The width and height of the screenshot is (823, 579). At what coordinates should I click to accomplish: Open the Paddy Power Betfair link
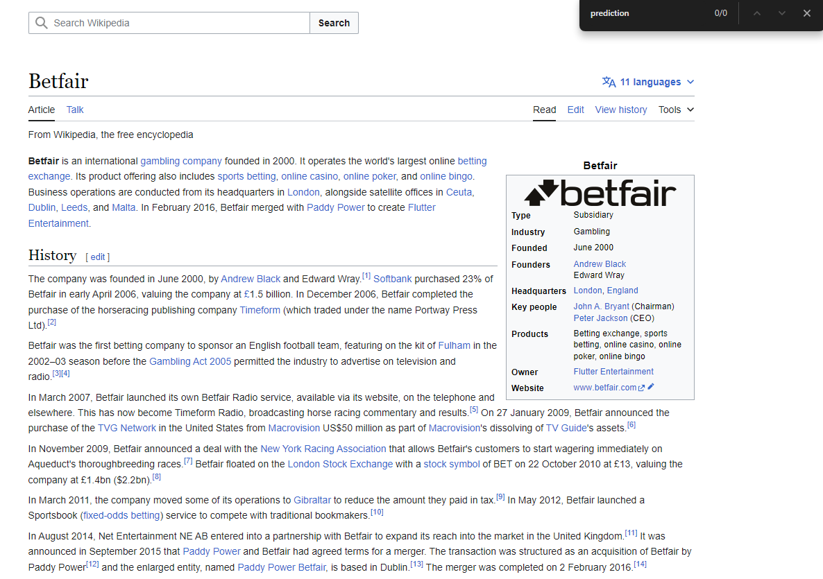pyautogui.click(x=281, y=567)
